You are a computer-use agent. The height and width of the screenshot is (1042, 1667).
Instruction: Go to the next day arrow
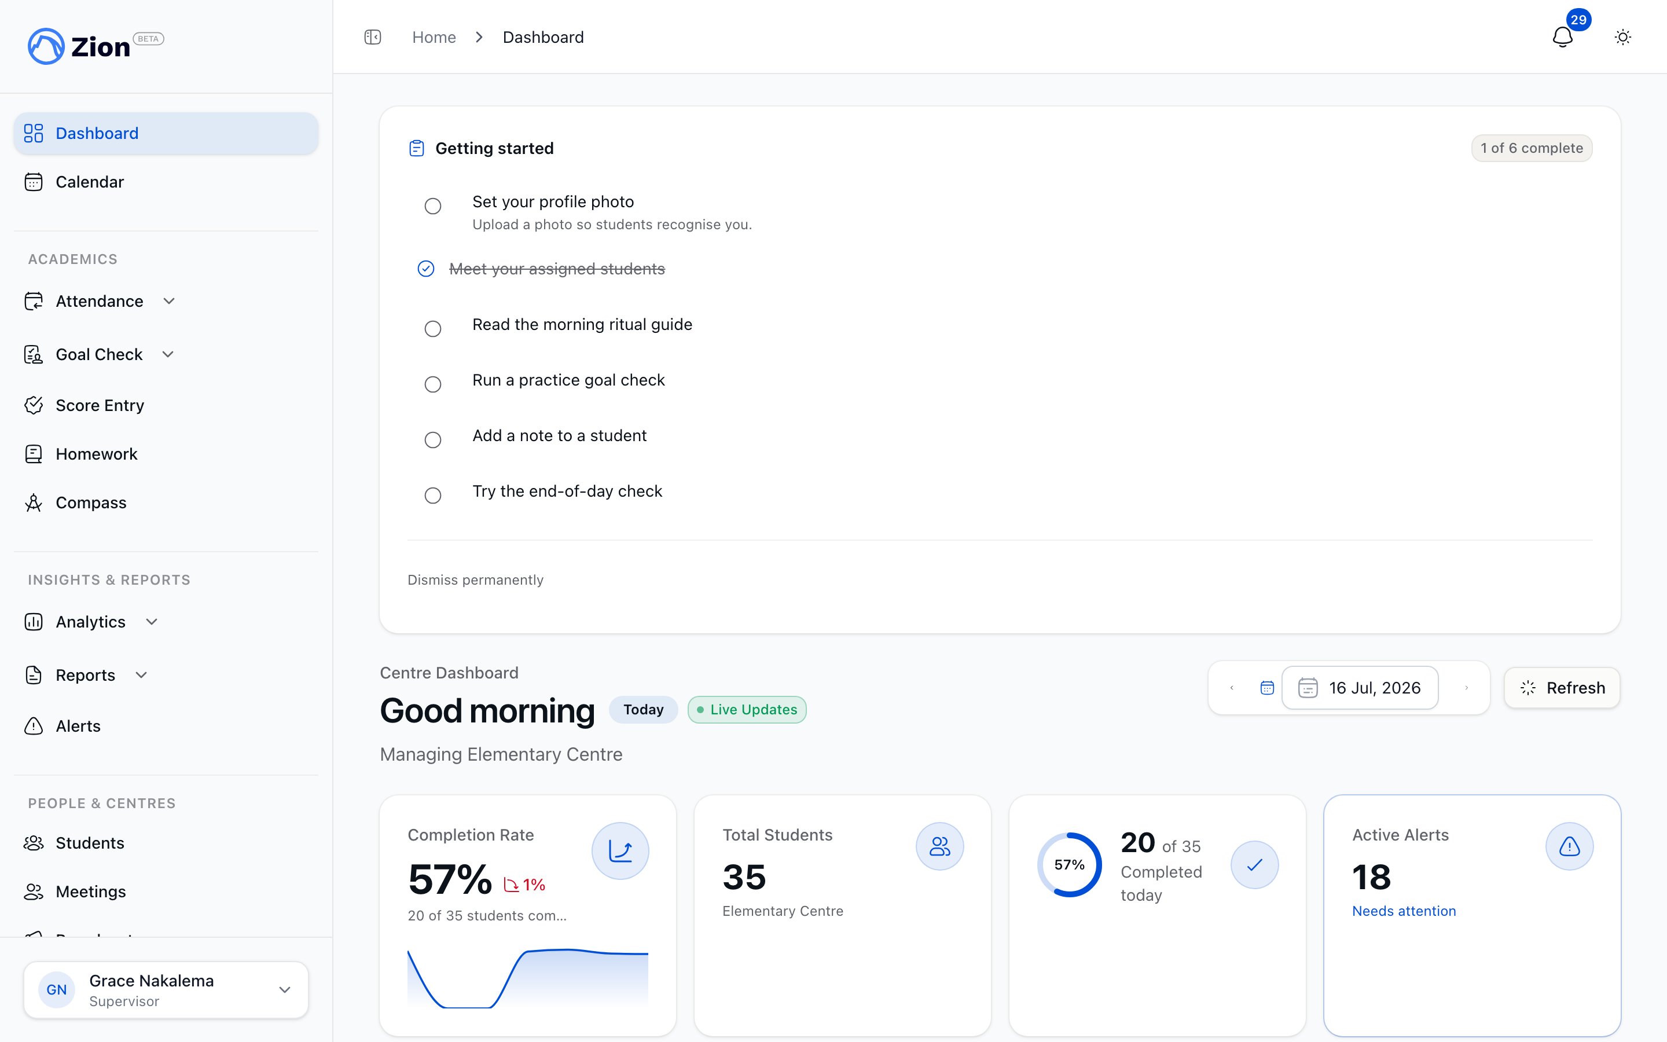[1466, 688]
